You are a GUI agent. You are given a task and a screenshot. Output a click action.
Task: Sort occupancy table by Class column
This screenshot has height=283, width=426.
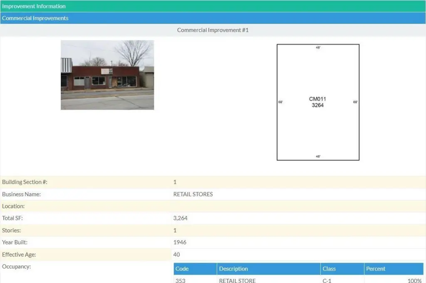[329, 269]
